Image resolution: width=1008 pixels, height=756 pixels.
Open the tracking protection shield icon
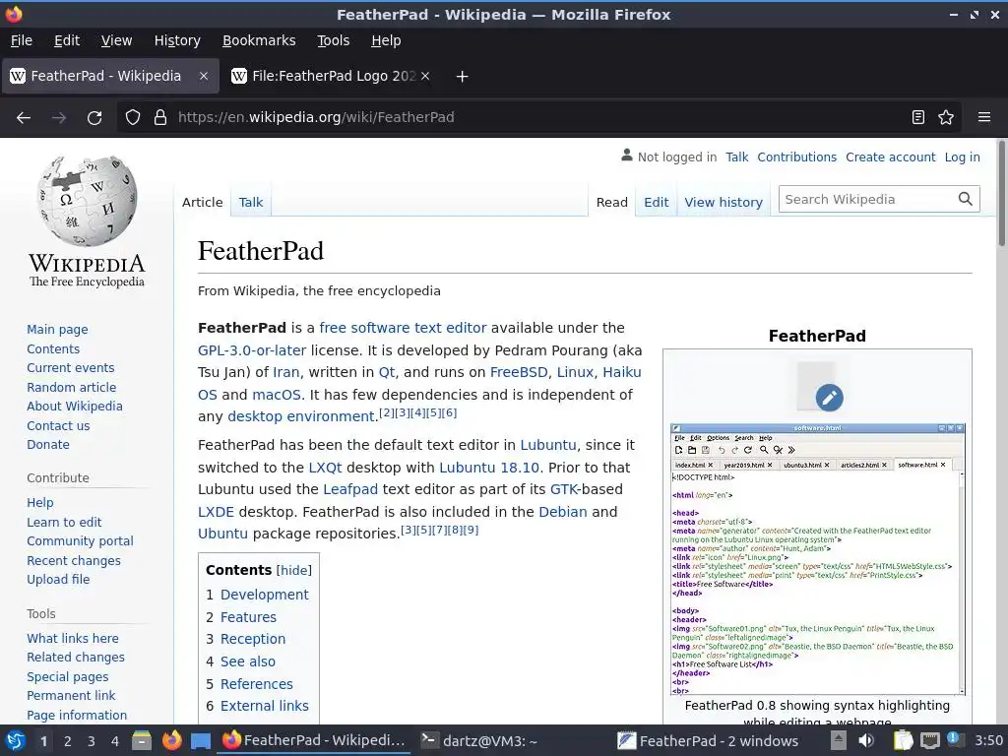pos(133,118)
